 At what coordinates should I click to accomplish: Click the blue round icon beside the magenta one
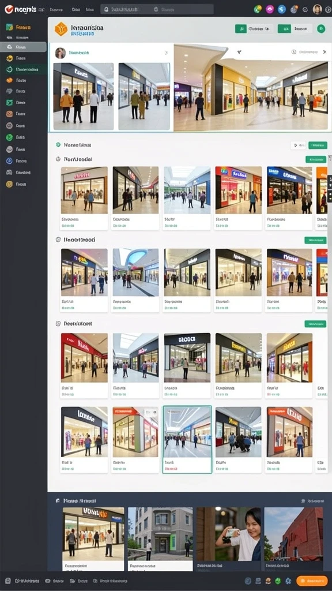(x=281, y=9)
